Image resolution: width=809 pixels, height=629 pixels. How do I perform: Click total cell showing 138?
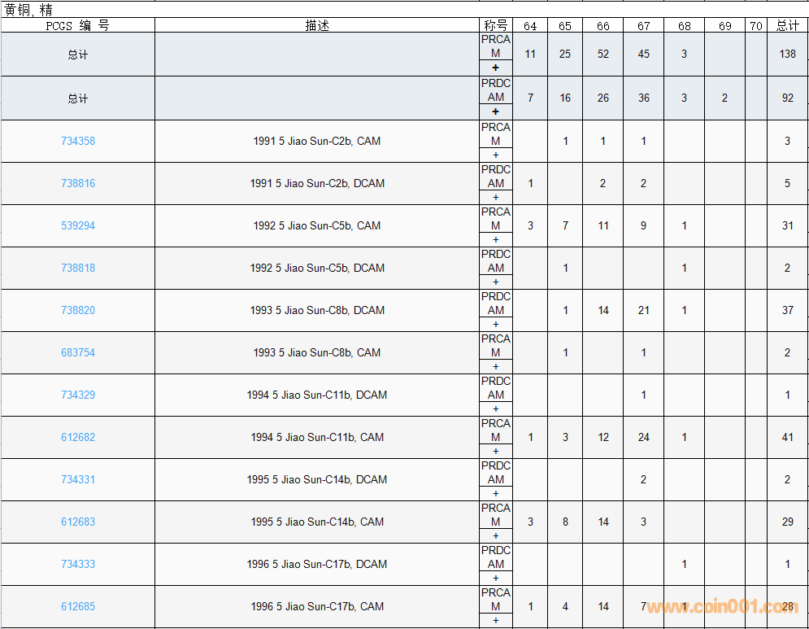coord(787,54)
